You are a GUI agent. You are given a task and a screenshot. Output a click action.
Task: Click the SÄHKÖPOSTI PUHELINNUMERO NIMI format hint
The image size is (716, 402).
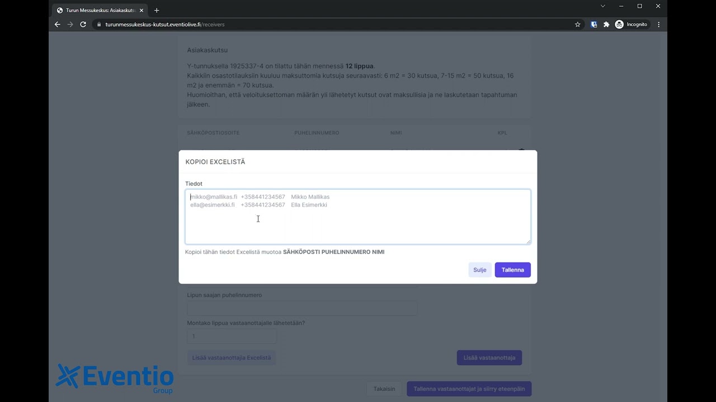pos(333,252)
